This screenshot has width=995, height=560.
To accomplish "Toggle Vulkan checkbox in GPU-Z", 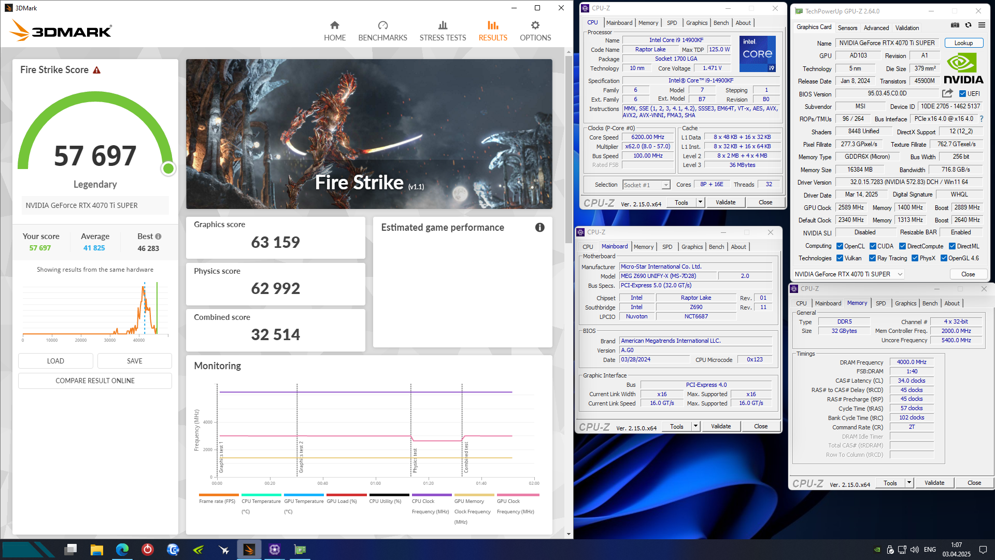I will tap(840, 258).
